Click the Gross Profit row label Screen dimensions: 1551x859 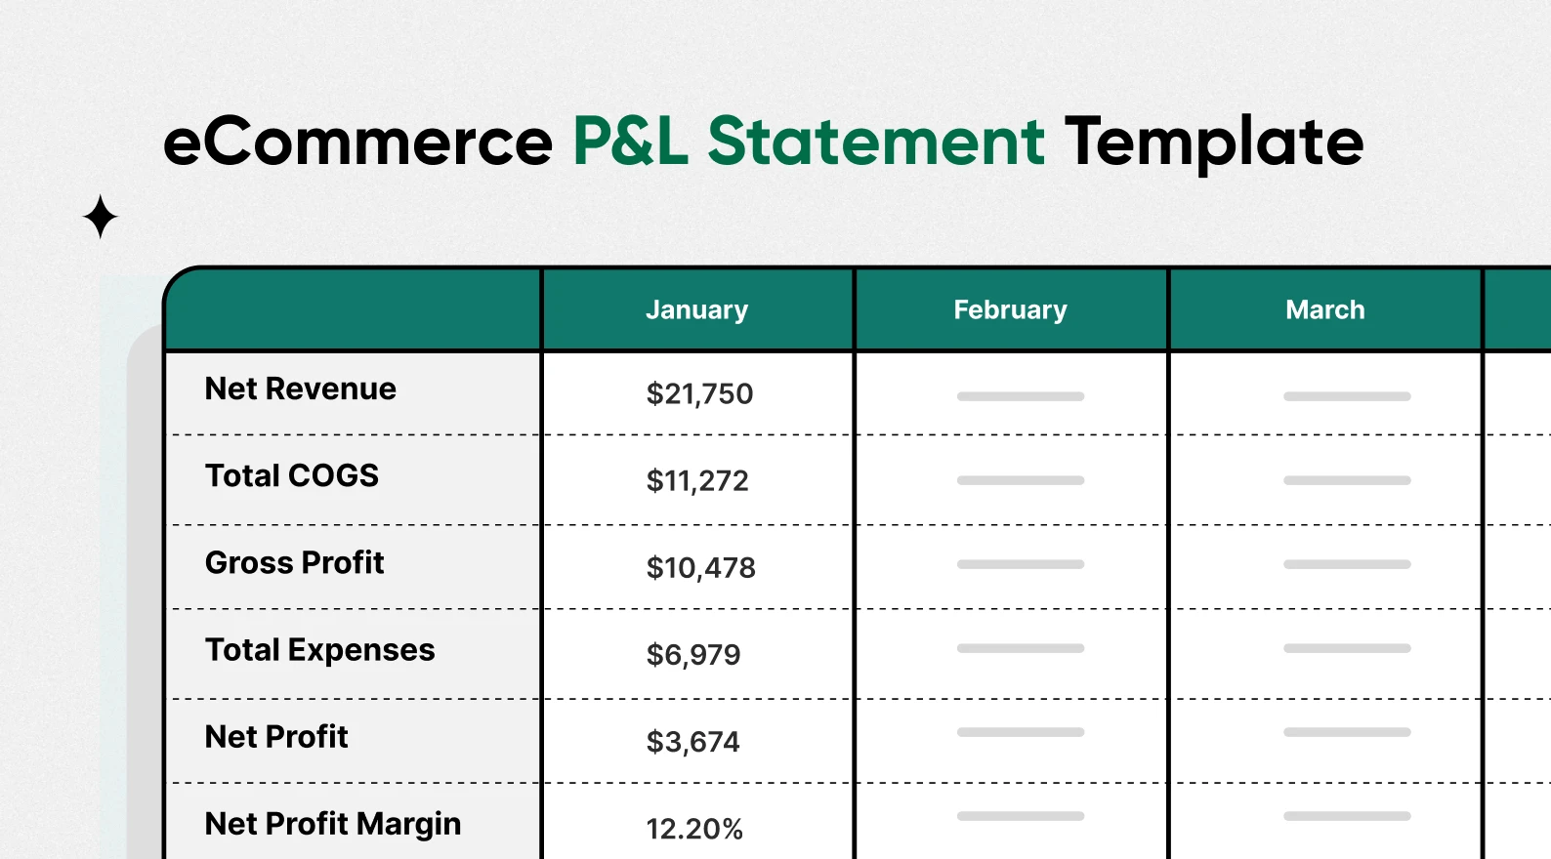[295, 562]
